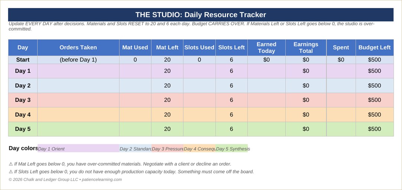Select the 'Day' column header

click(23, 47)
